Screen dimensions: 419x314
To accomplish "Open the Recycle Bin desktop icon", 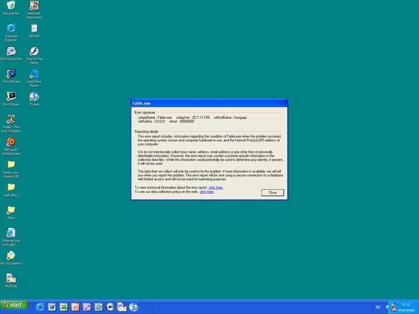I will [11, 8].
